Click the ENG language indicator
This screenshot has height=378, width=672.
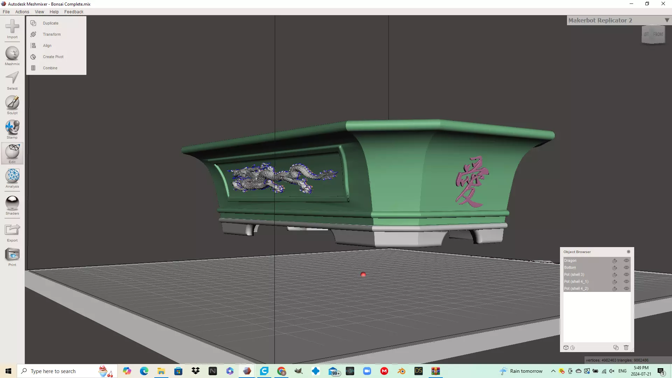[622, 371]
